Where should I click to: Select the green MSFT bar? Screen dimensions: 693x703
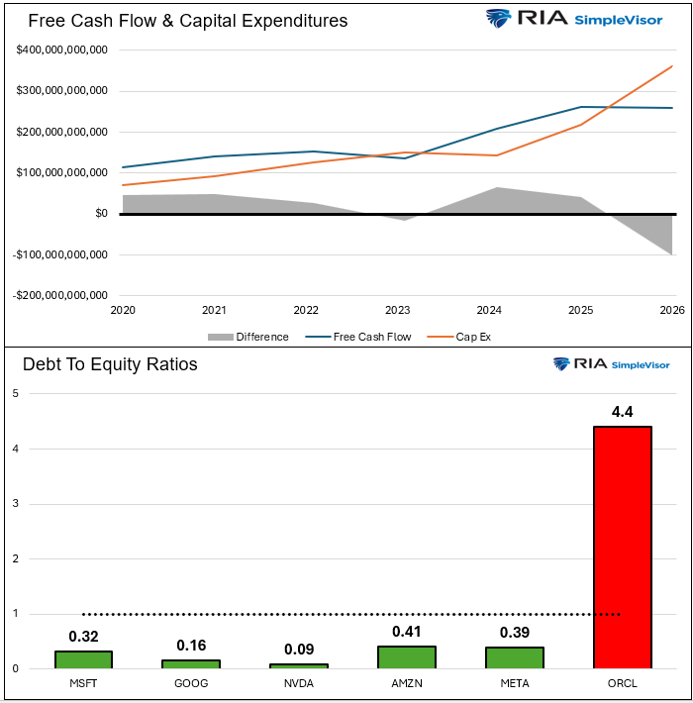pyautogui.click(x=83, y=659)
